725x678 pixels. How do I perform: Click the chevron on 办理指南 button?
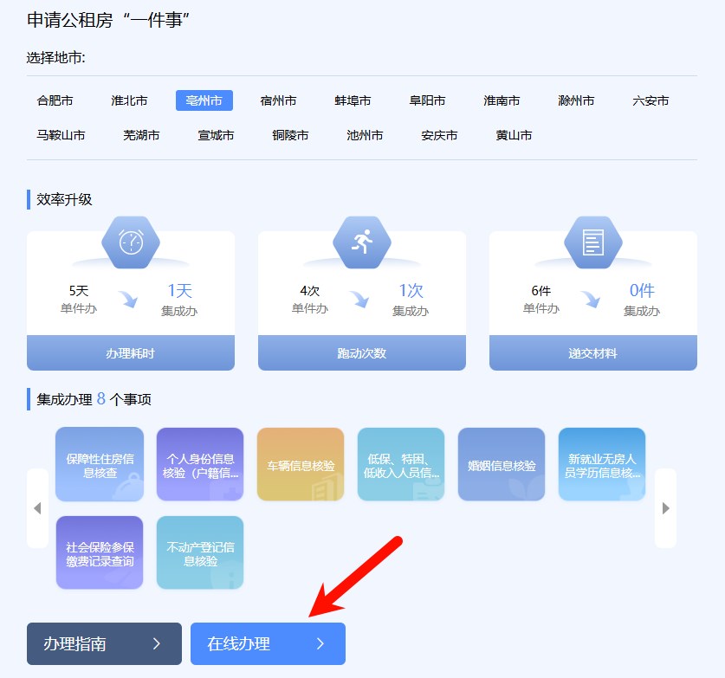(x=157, y=643)
